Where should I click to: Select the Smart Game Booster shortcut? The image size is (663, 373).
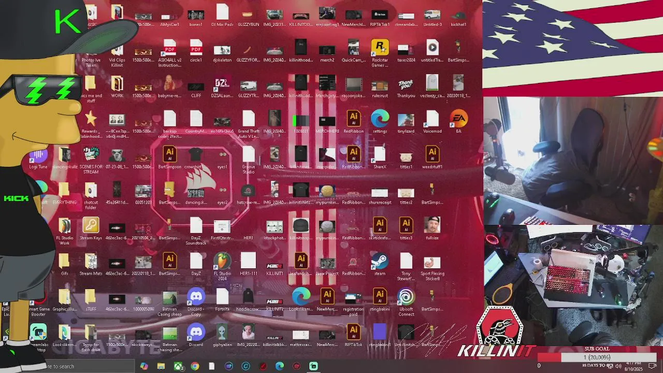click(x=38, y=297)
